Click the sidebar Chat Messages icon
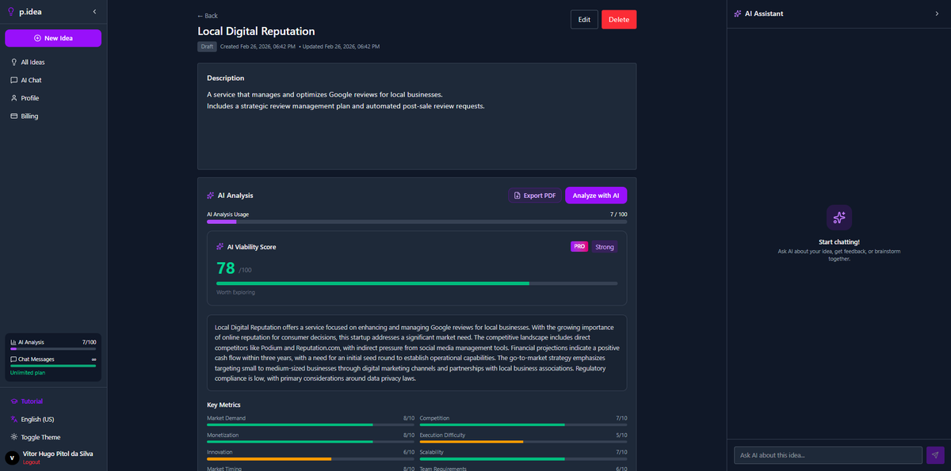Screen dimensions: 951x471 13,359
